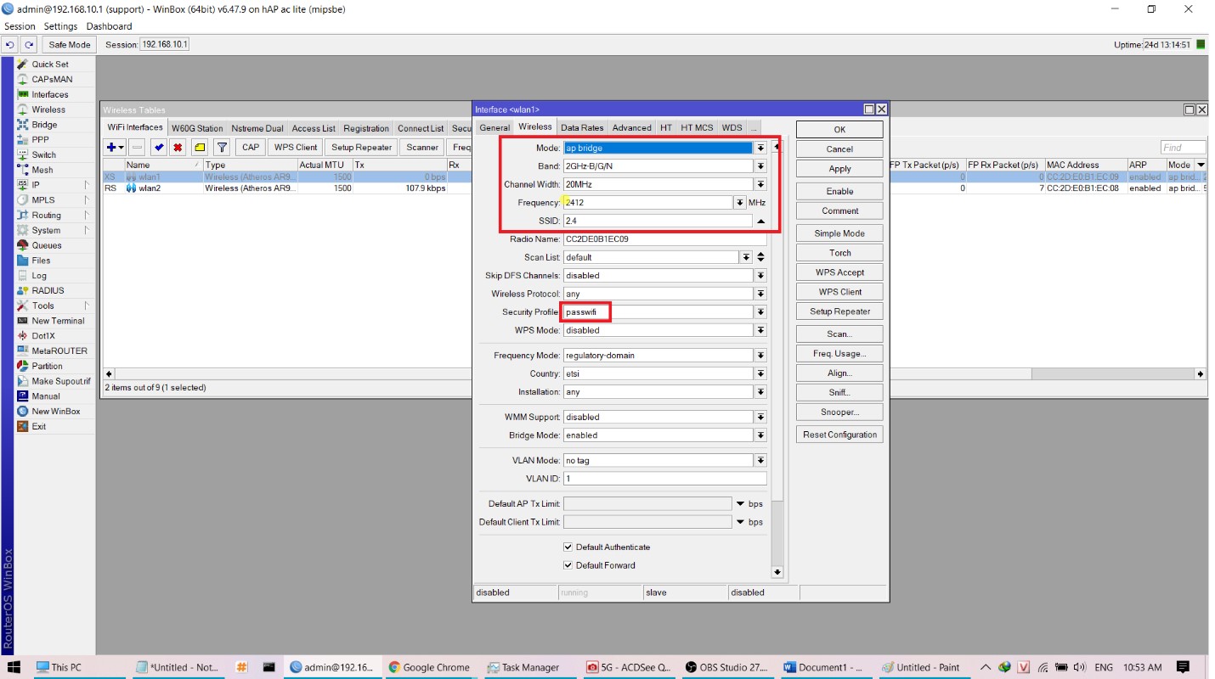1215x679 pixels.
Task: Open Log in sidebar
Action: 39,276
